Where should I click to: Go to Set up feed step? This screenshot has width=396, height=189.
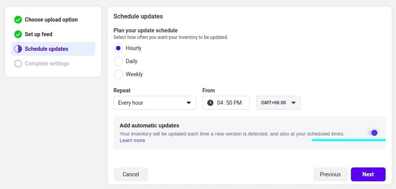point(39,34)
